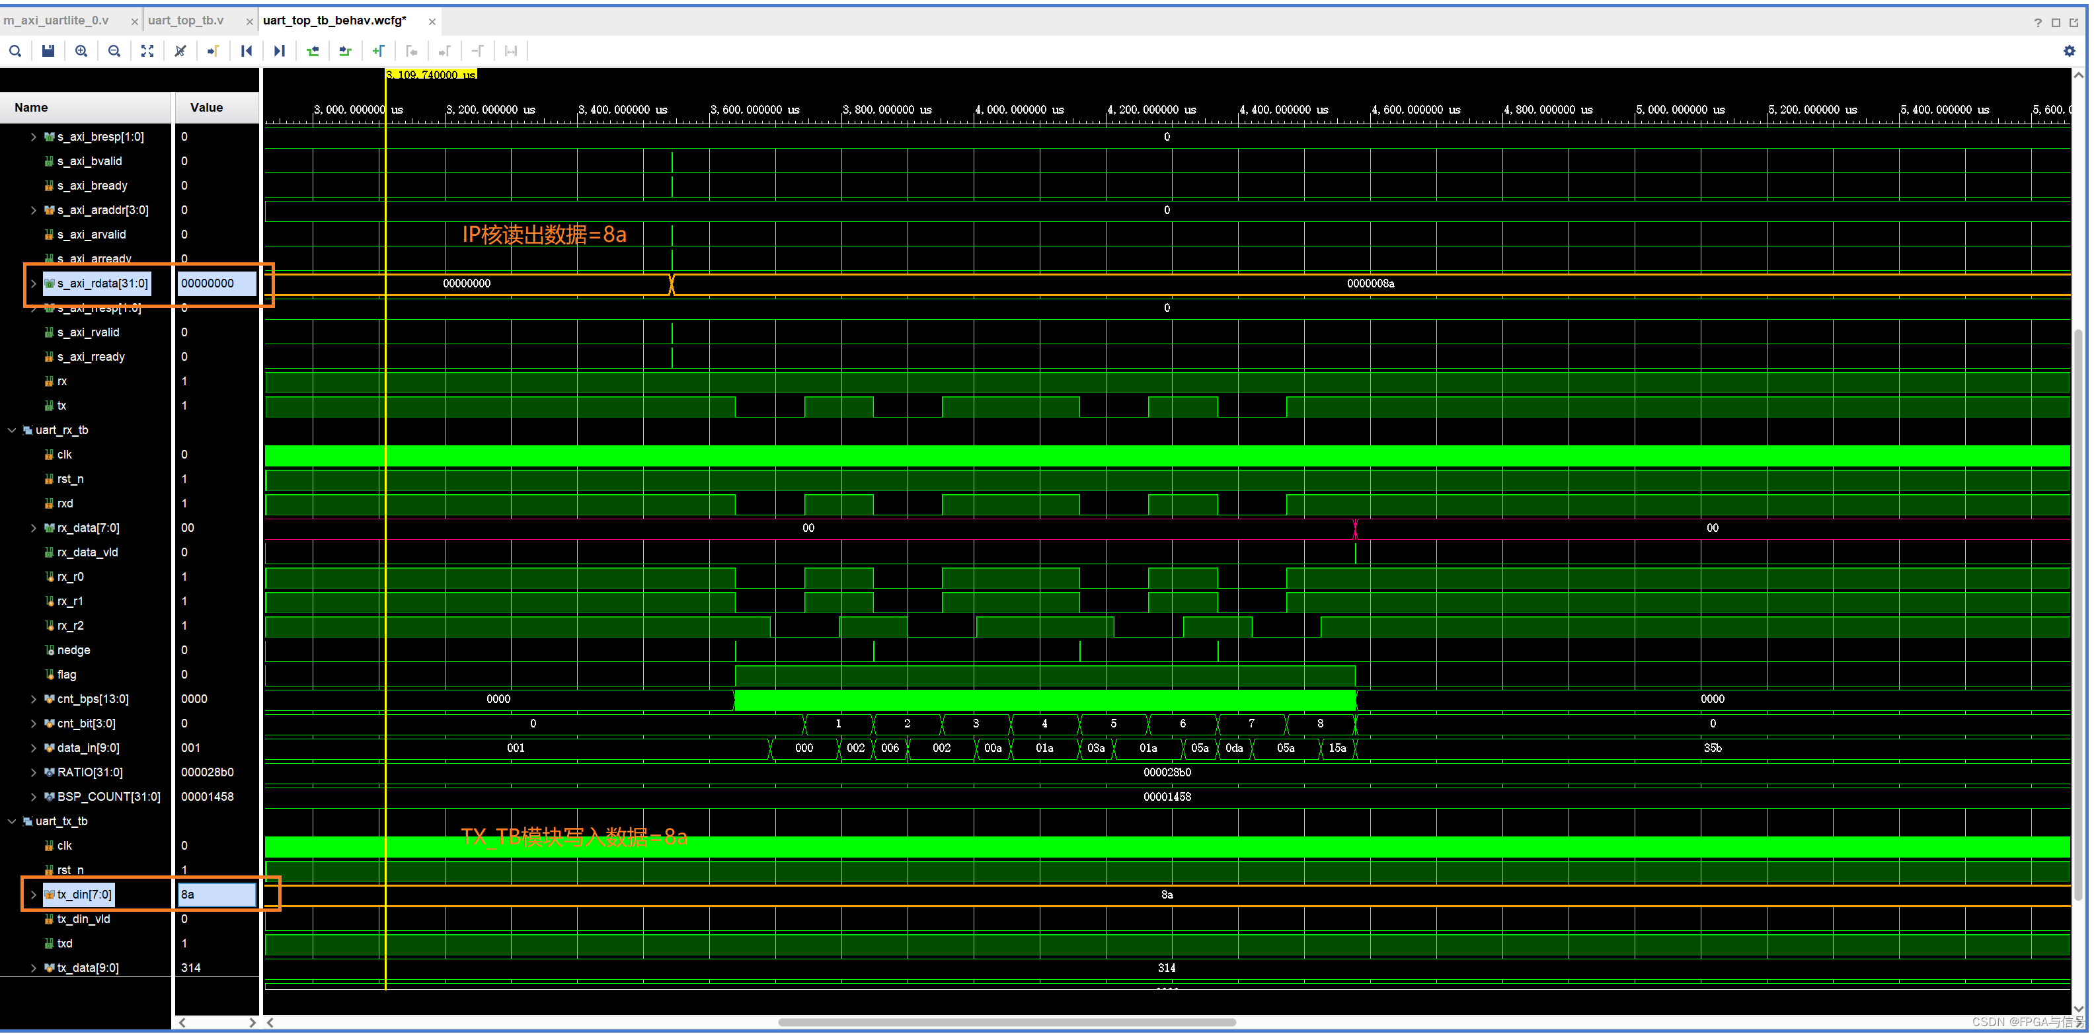Jump to next transition
Image resolution: width=2096 pixels, height=1034 pixels.
coord(345,52)
